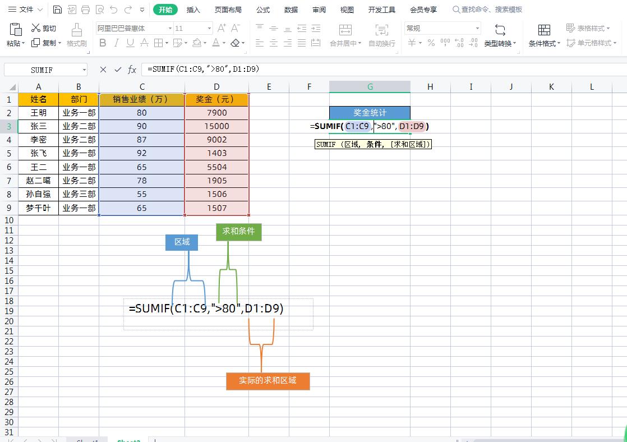
Task: Click the increase indent icon
Action: 316,28
